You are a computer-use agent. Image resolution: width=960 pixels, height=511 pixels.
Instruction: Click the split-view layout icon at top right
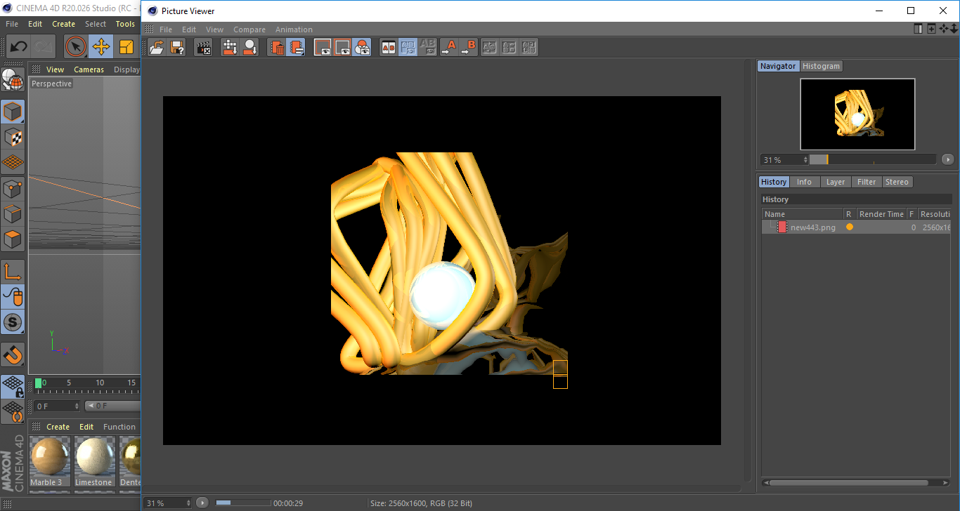pyautogui.click(x=918, y=29)
